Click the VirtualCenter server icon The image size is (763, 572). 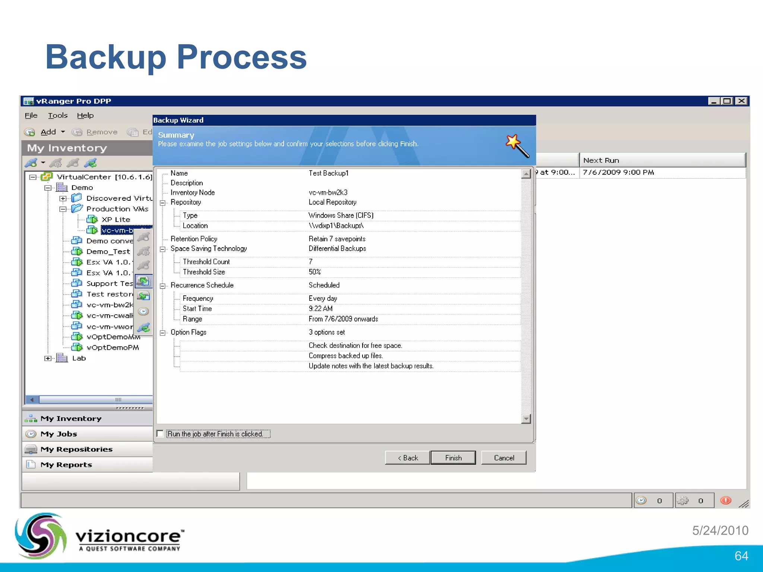coord(46,177)
